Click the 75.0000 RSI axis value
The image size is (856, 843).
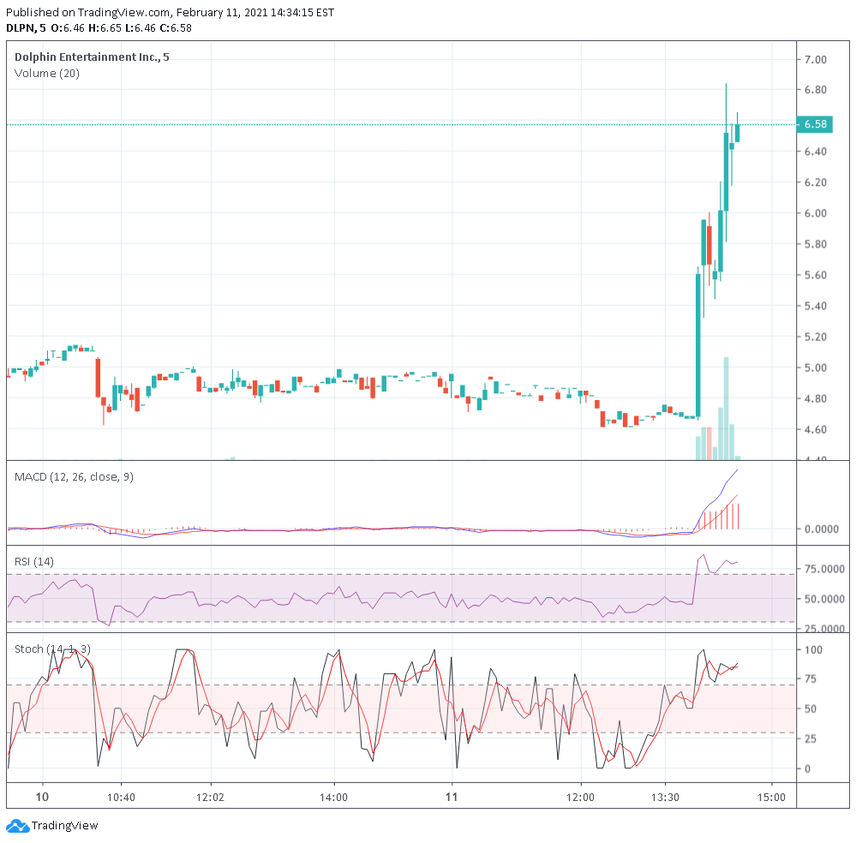point(824,569)
